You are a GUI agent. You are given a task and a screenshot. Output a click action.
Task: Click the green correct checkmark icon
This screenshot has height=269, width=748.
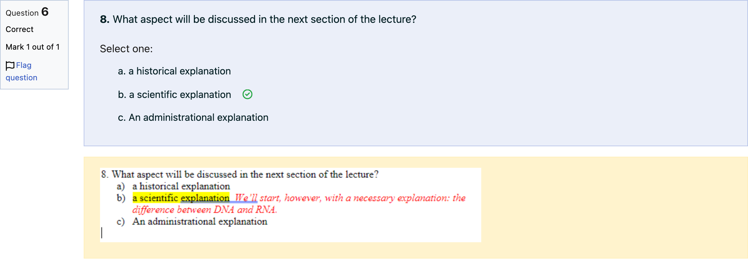pos(247,94)
